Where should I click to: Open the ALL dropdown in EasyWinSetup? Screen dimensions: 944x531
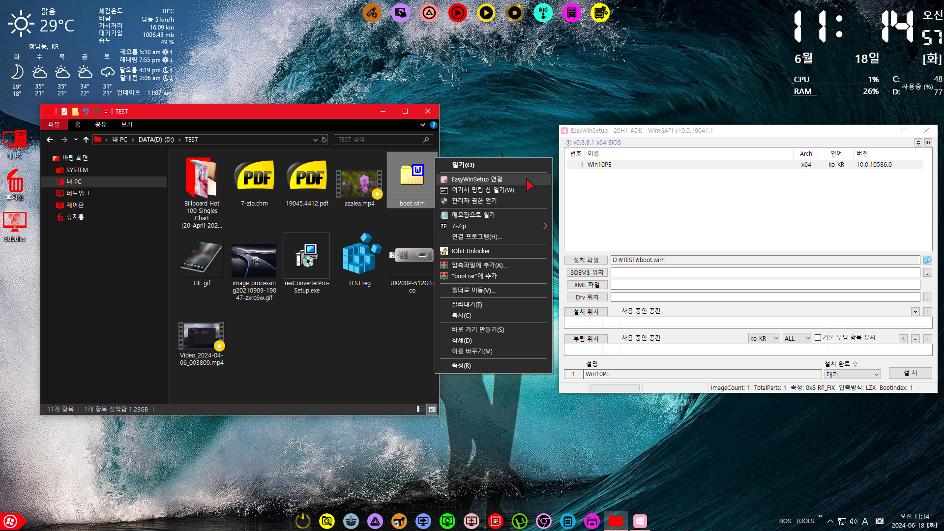click(x=797, y=338)
